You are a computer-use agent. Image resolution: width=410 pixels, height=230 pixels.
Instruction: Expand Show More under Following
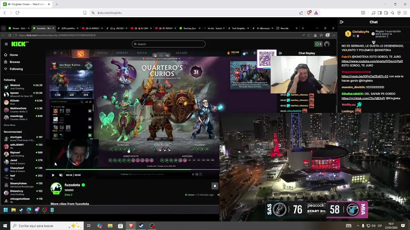(10, 125)
